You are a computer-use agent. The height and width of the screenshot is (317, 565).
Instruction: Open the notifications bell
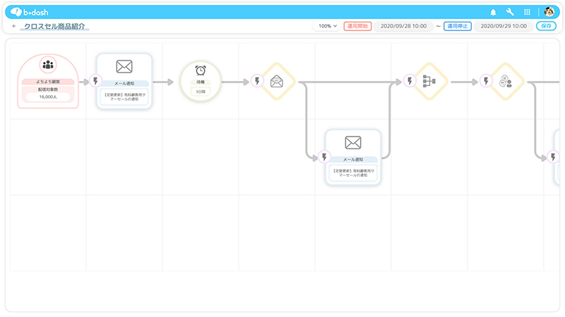tap(493, 12)
